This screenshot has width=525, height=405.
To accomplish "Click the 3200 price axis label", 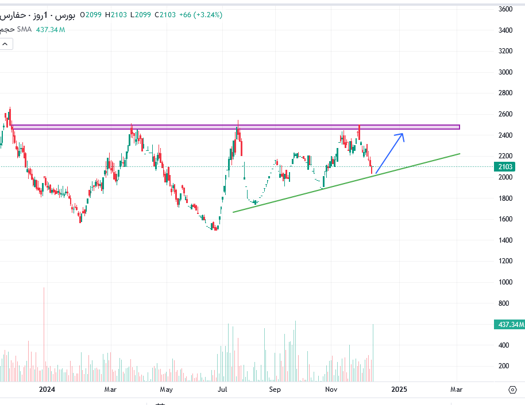I will [x=505, y=51].
